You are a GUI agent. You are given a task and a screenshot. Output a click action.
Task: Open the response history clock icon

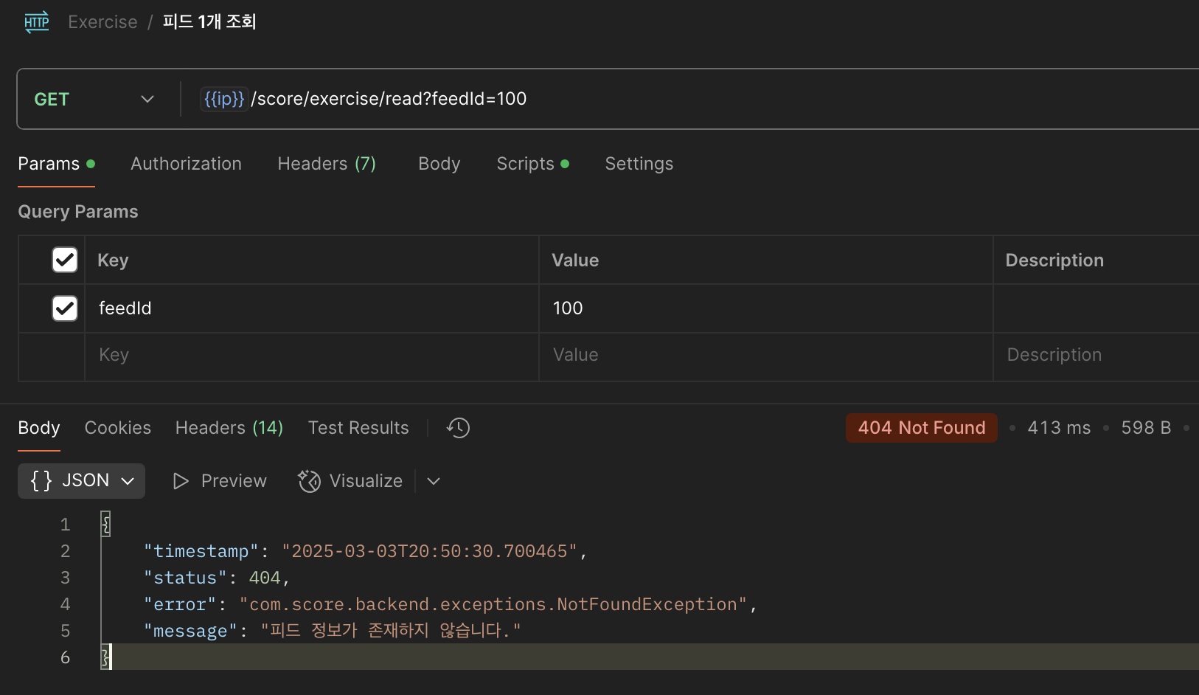tap(458, 428)
